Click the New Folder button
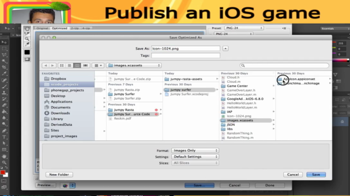The width and height of the screenshot is (350, 196). pyautogui.click(x=59, y=175)
